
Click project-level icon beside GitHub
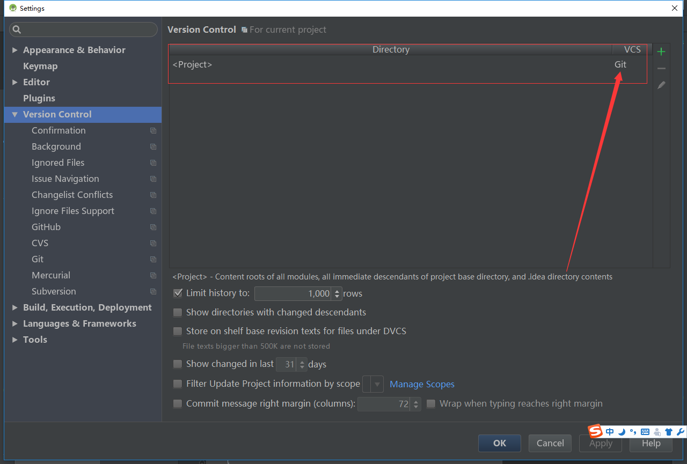click(x=153, y=227)
